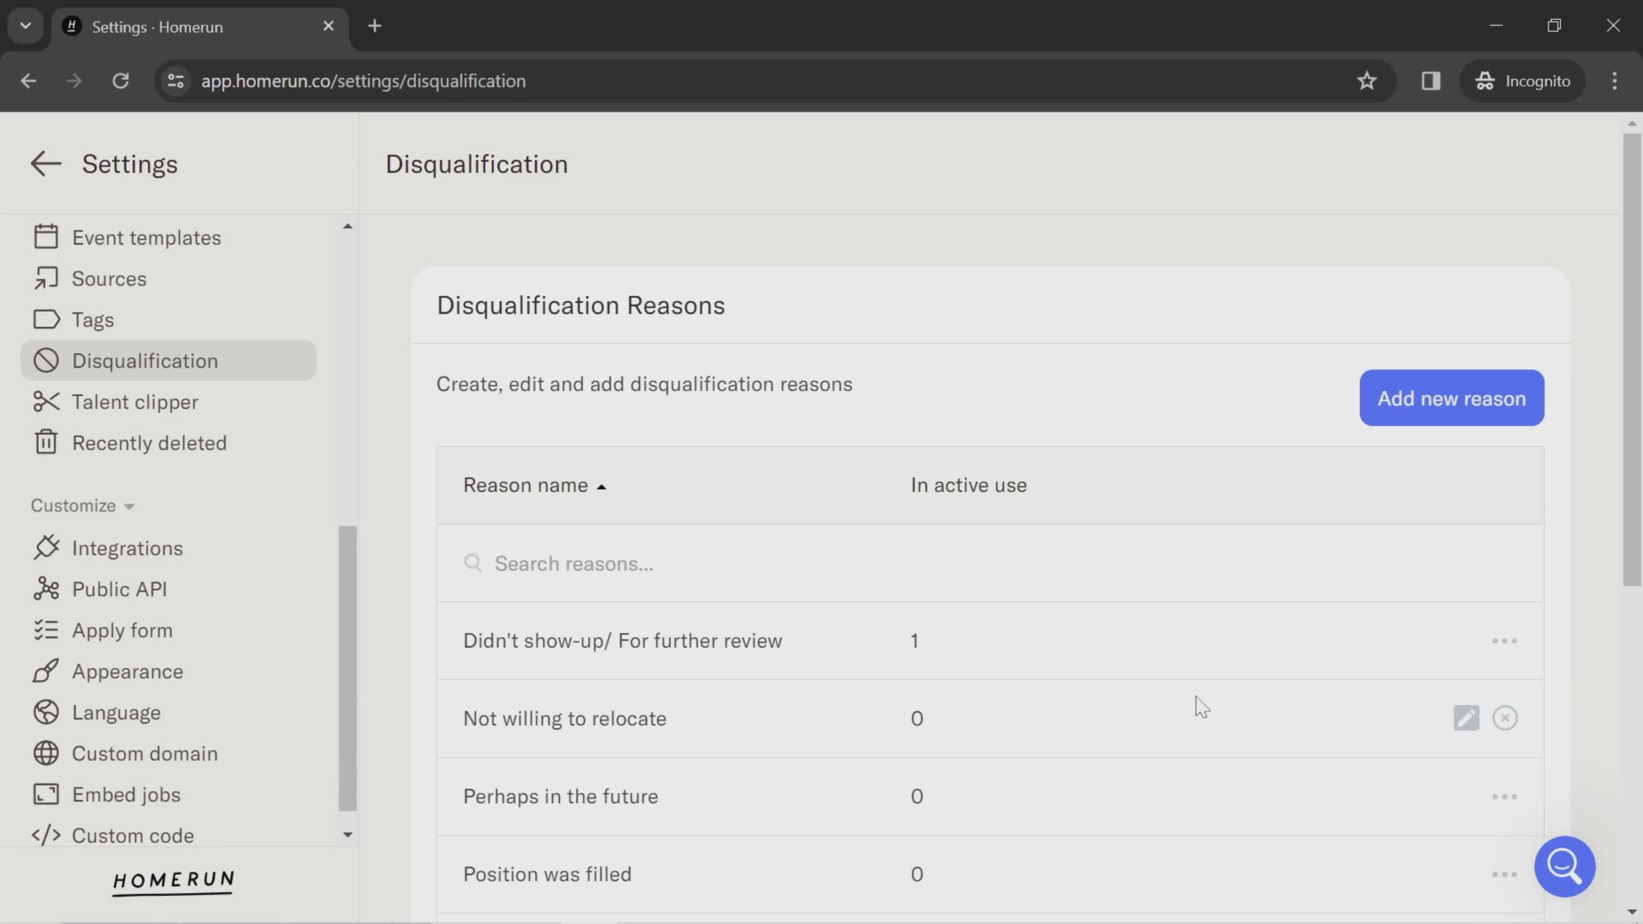Bookmark this page with the star icon

pos(1366,81)
